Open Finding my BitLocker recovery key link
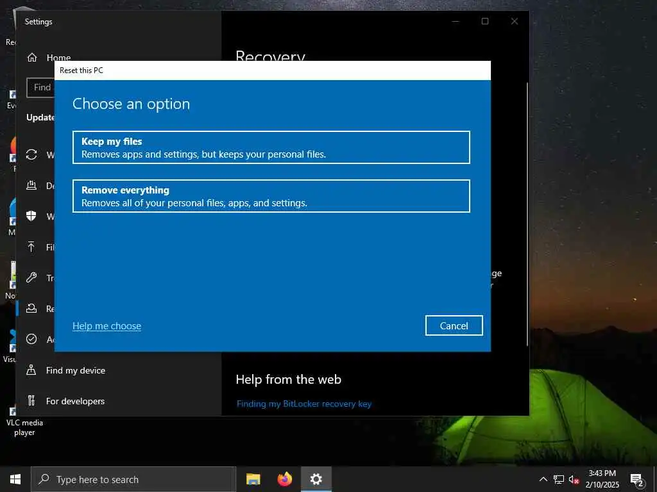657x492 pixels. 303,404
